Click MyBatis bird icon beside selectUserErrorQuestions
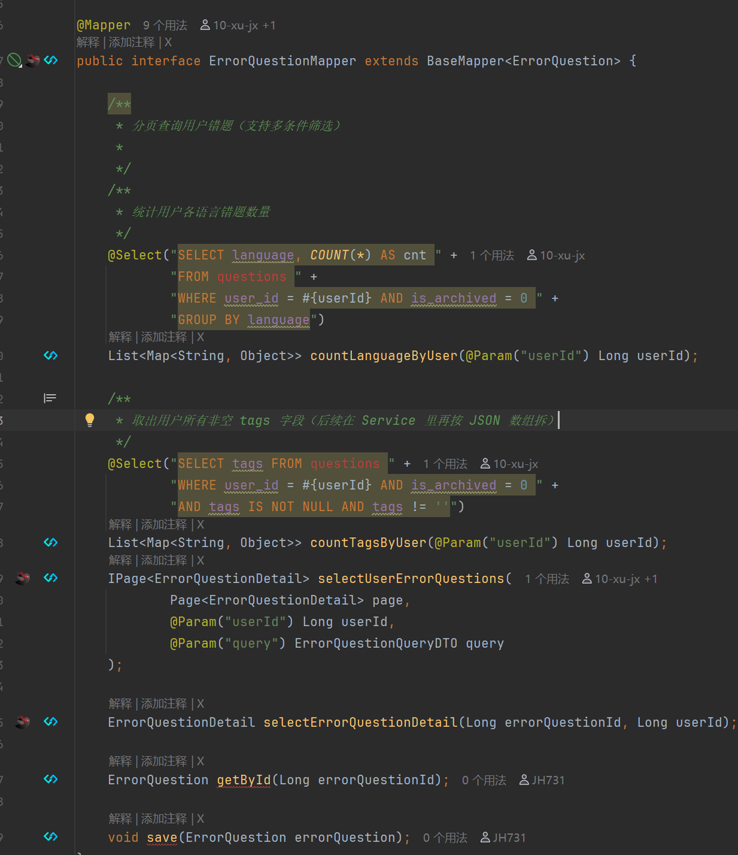Viewport: 738px width, 855px height. point(23,578)
